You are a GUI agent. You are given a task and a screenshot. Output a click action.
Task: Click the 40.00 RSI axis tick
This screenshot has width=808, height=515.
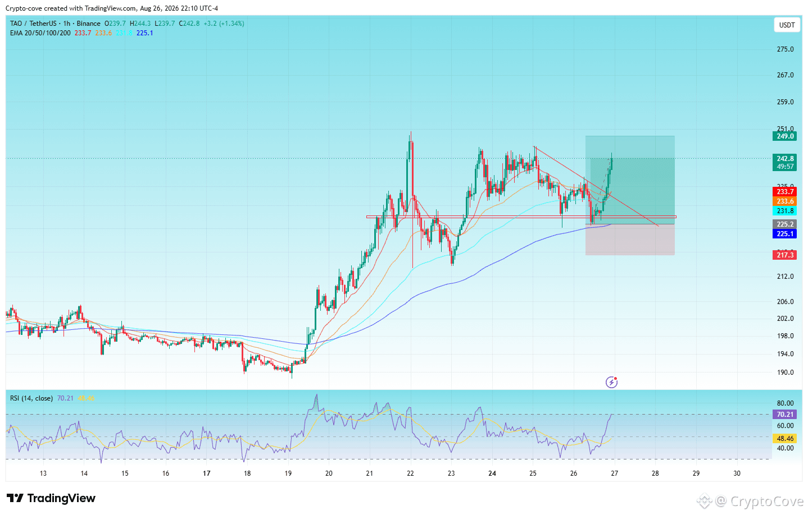(x=785, y=448)
